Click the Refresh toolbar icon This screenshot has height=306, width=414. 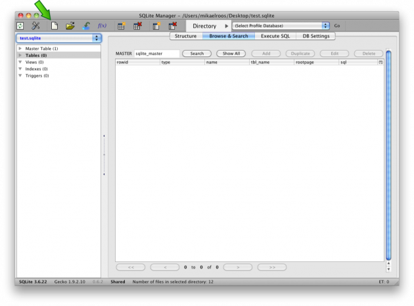click(20, 26)
